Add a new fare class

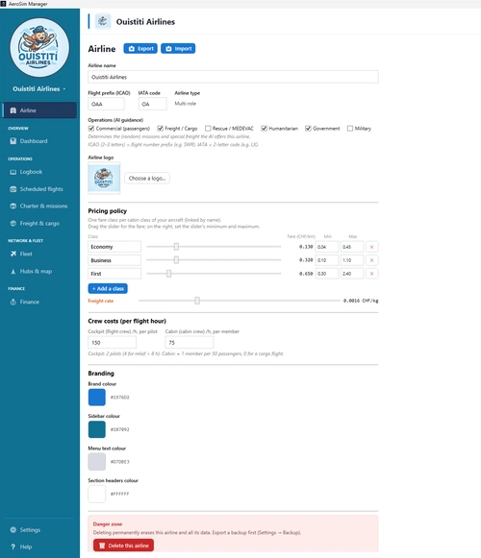click(x=108, y=289)
